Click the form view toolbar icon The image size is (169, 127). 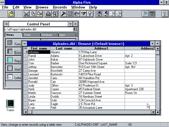70,14
